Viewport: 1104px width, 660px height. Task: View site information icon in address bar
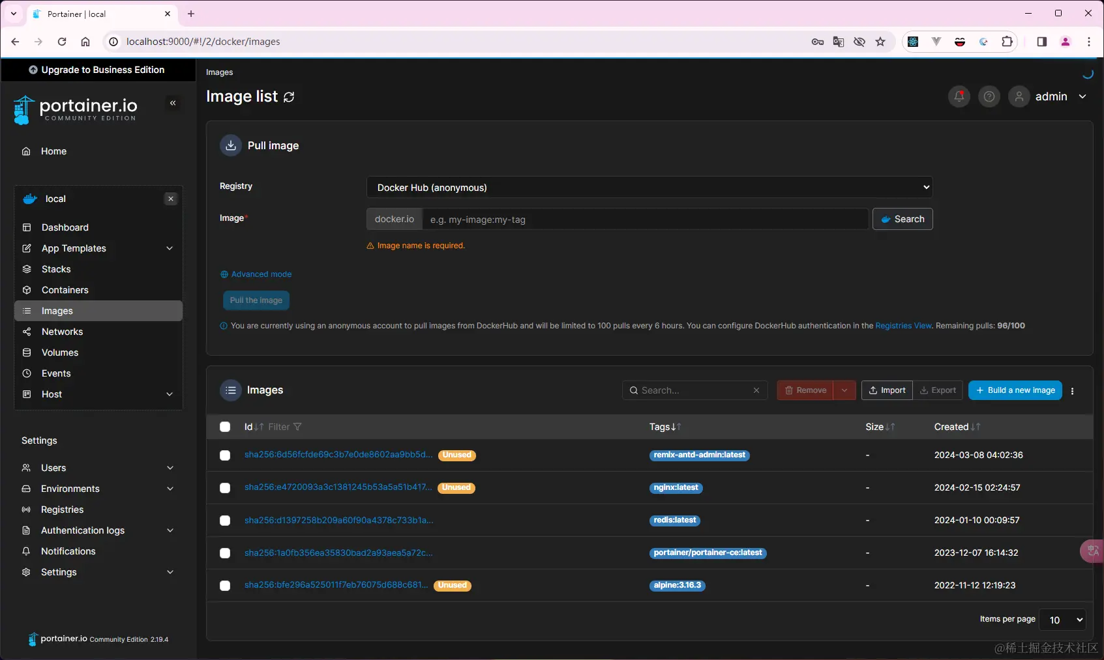pos(113,42)
